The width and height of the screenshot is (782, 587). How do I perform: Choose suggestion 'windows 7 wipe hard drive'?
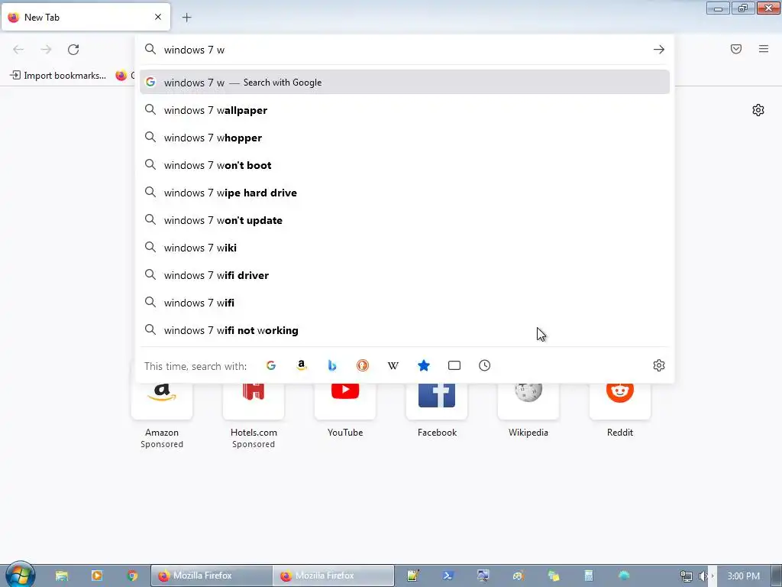(x=405, y=193)
